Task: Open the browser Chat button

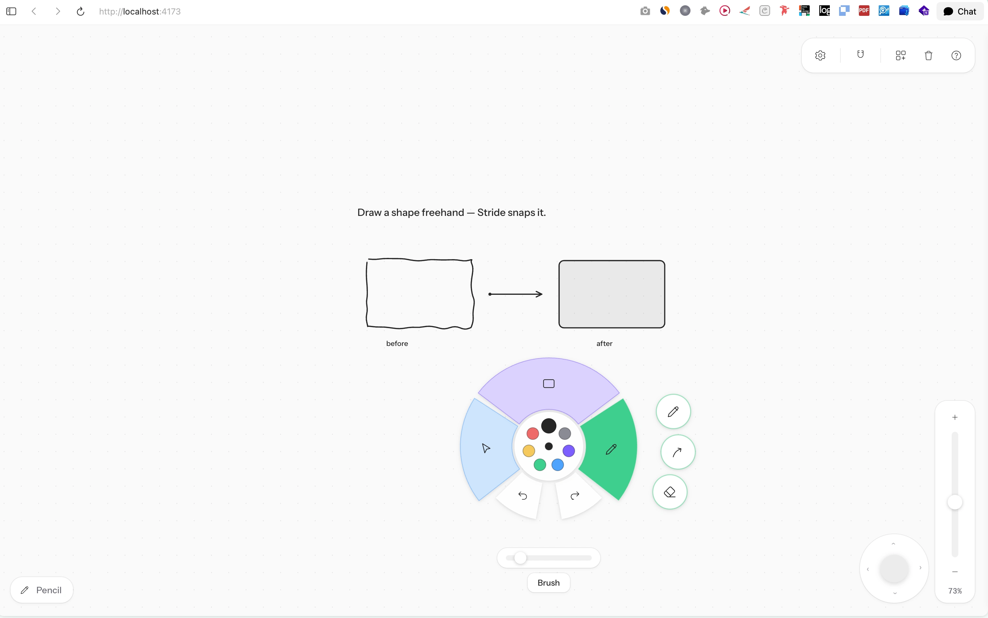Action: [959, 12]
